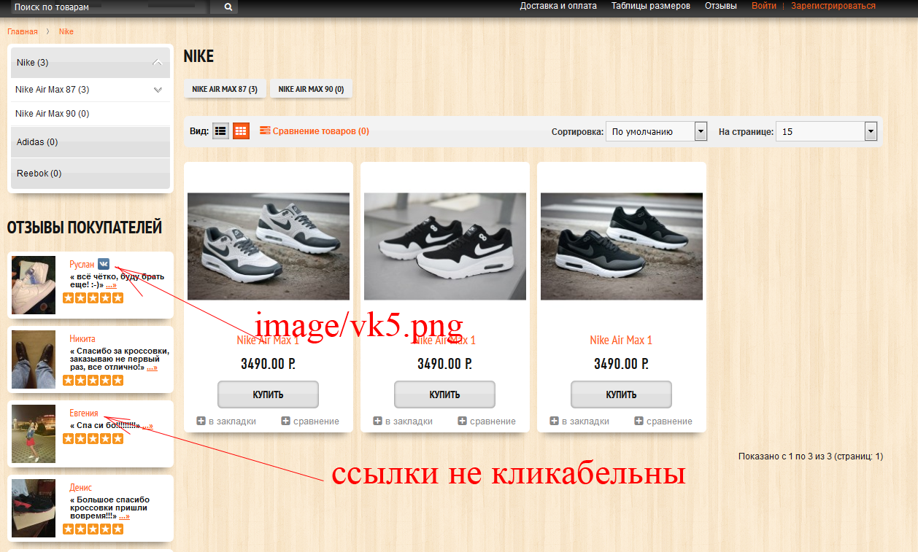The image size is (918, 552).
Task: Click NIKE AIR MAX 90 (0) subcategory button
Action: point(311,89)
